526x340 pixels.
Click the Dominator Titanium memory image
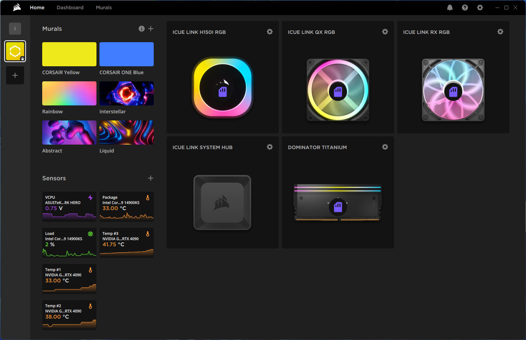pos(338,203)
